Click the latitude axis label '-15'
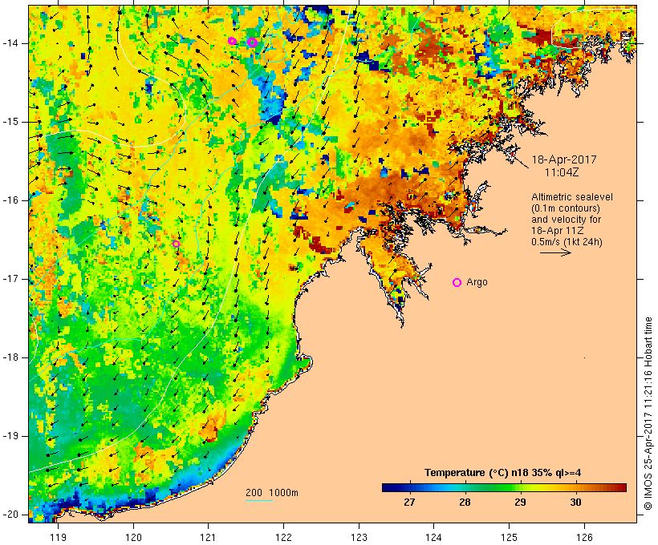The image size is (658, 545). [10, 122]
